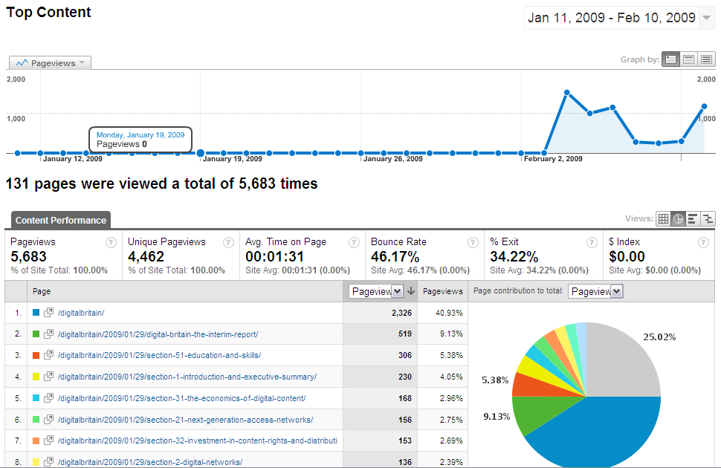This screenshot has width=721, height=468.
Task: Click the help icon for Unique Pageviews
Action: [x=229, y=242]
